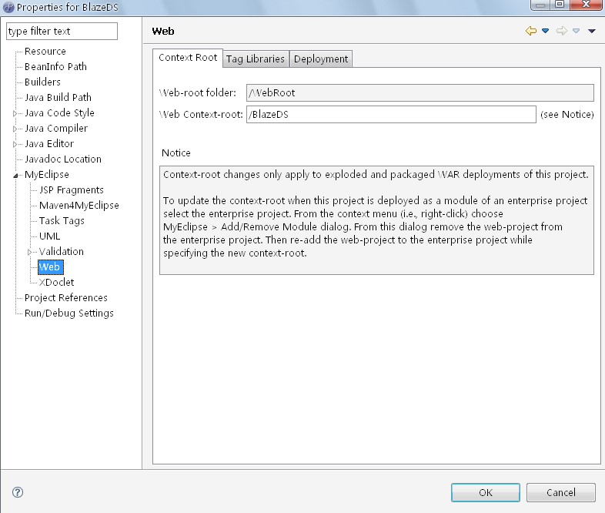The height and width of the screenshot is (513, 605).
Task: Select Java Build Path
Action: click(58, 98)
